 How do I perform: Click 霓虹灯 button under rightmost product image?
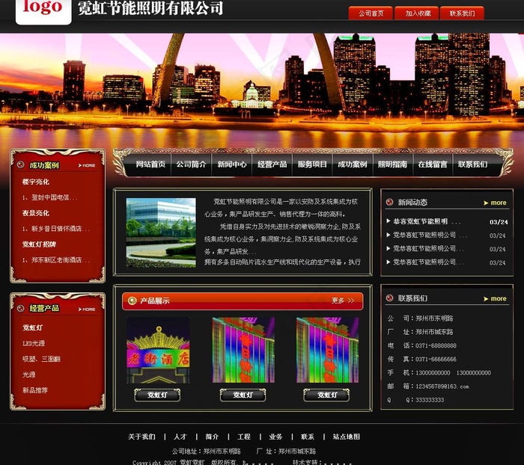[x=326, y=395]
